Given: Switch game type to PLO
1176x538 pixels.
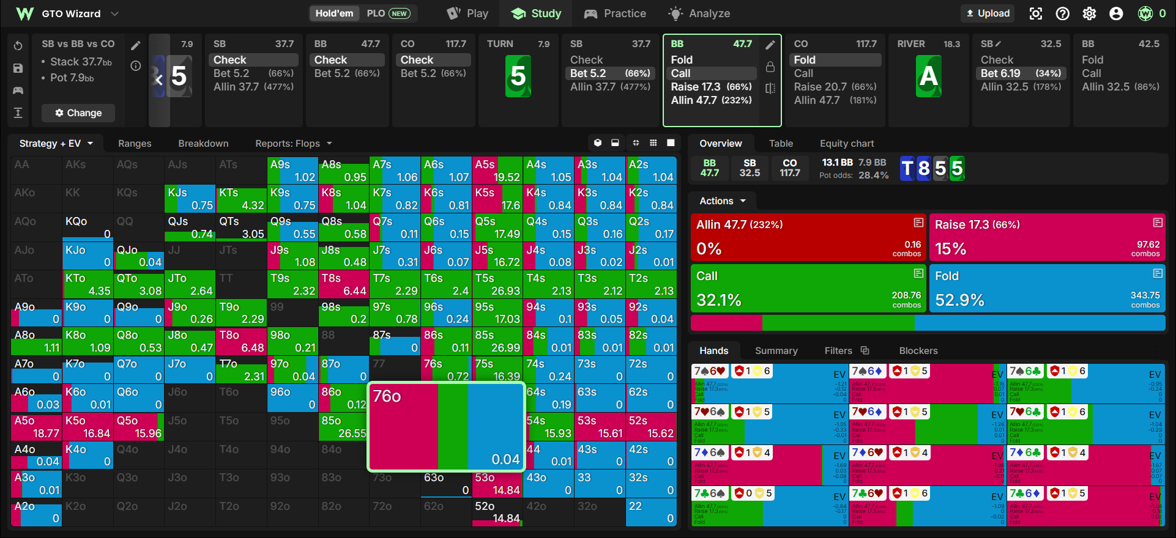Looking at the screenshot, I should 388,13.
